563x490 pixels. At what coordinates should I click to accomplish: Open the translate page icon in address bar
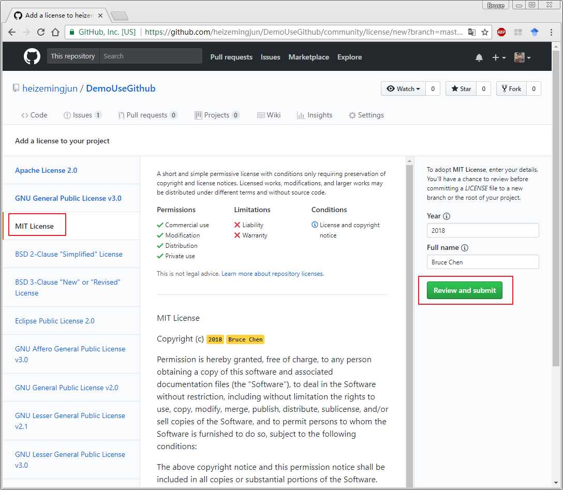(x=472, y=32)
